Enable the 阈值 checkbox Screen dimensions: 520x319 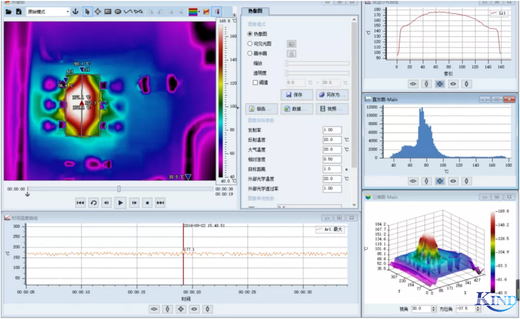click(x=255, y=83)
